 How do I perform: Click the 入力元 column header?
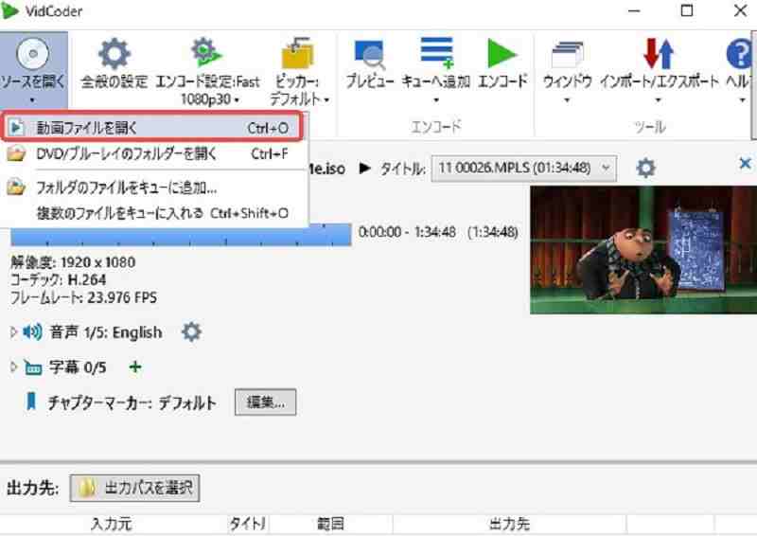tap(111, 524)
